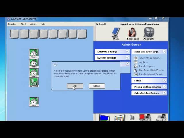Select the PS3-1 station icon
Viewport: 184px width, 138px height.
point(34,101)
